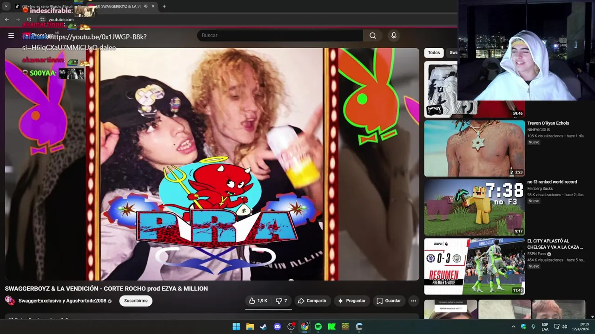Open the Trevon O'Ryan Echols video thumbnail
The height and width of the screenshot is (334, 595).
(x=474, y=148)
